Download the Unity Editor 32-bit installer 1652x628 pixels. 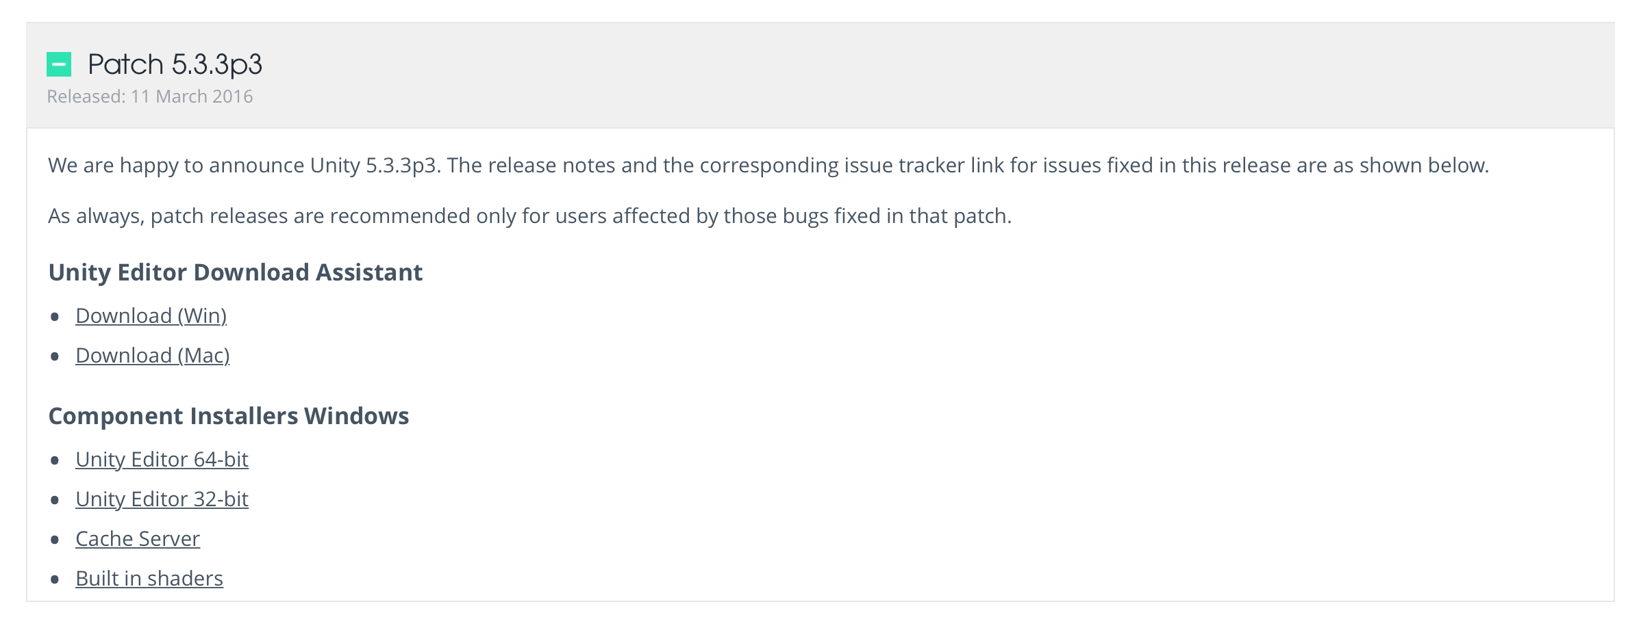tap(162, 499)
